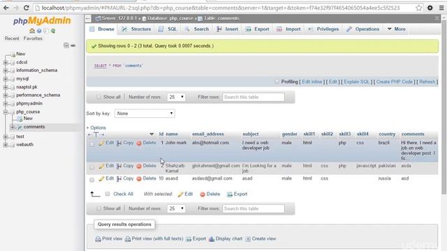Sort by the email_address column header
Viewport: 447px width, 251px height.
click(208, 134)
